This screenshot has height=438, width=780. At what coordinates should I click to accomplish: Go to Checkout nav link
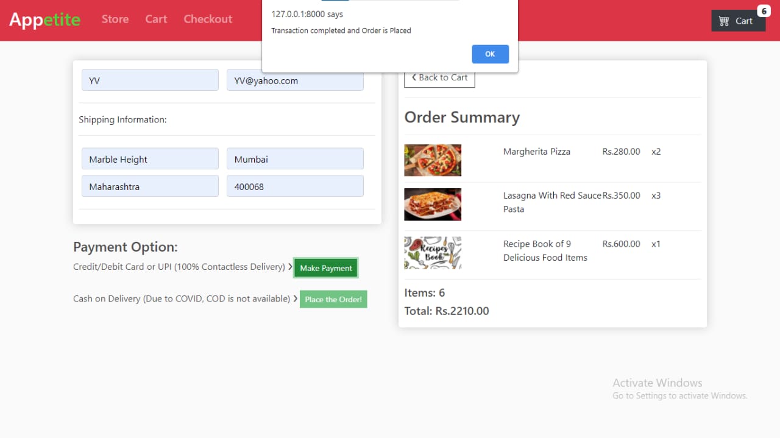[208, 19]
